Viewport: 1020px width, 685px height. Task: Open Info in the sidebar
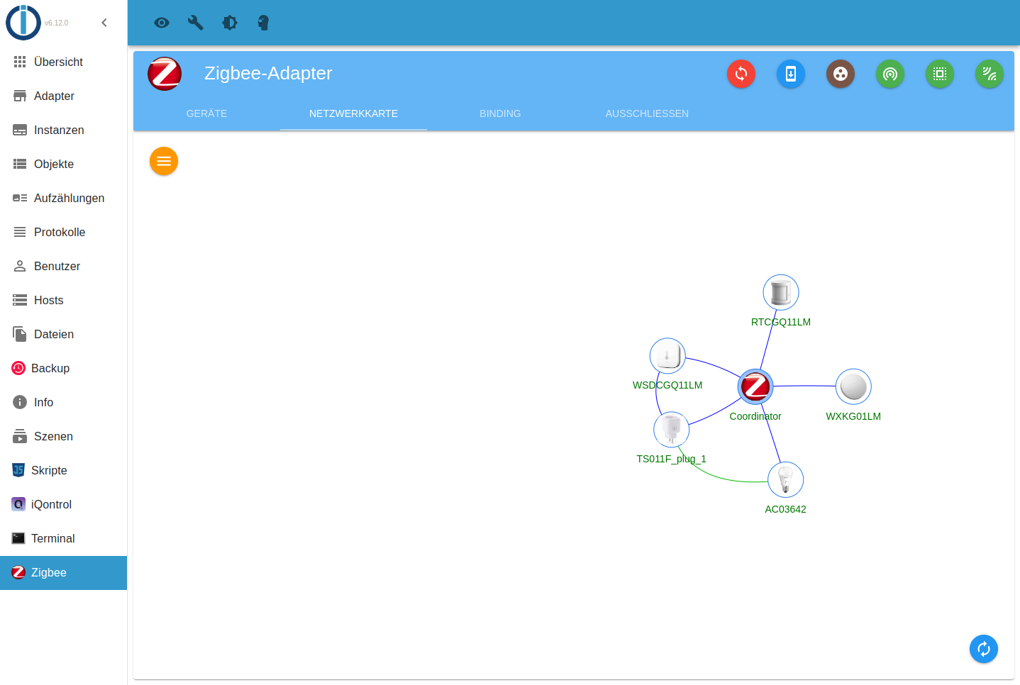tap(64, 403)
